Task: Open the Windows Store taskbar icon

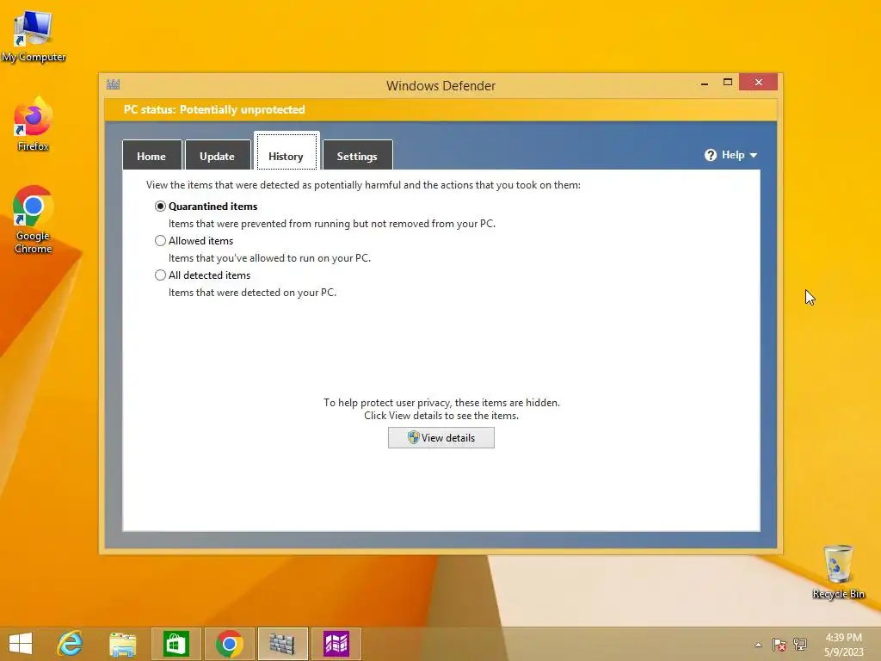Action: 176,644
